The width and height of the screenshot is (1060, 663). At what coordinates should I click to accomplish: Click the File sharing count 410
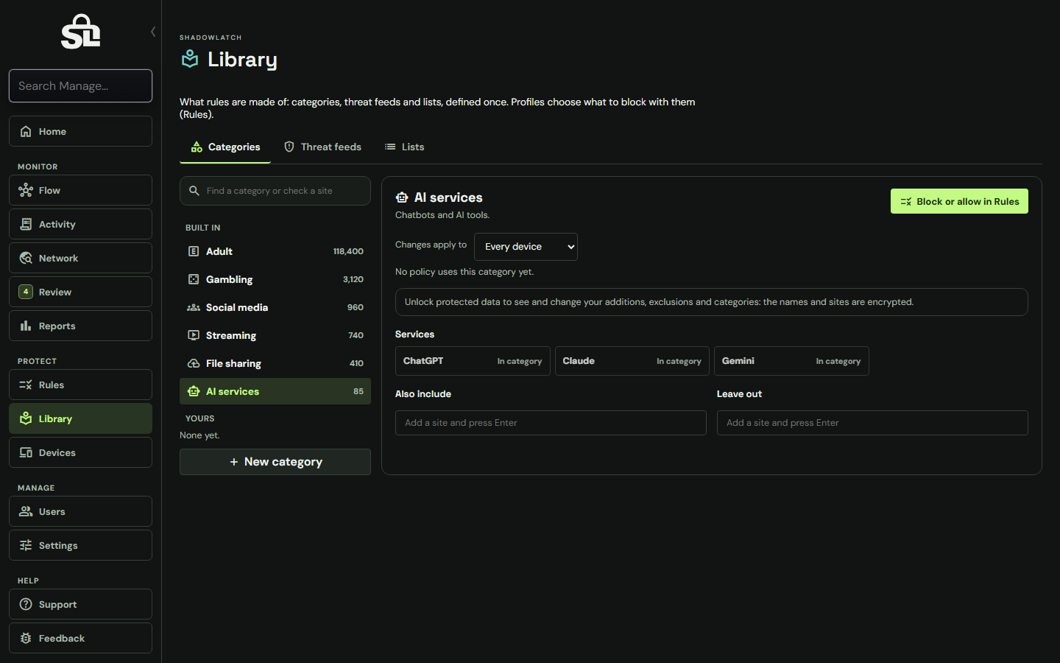(357, 363)
